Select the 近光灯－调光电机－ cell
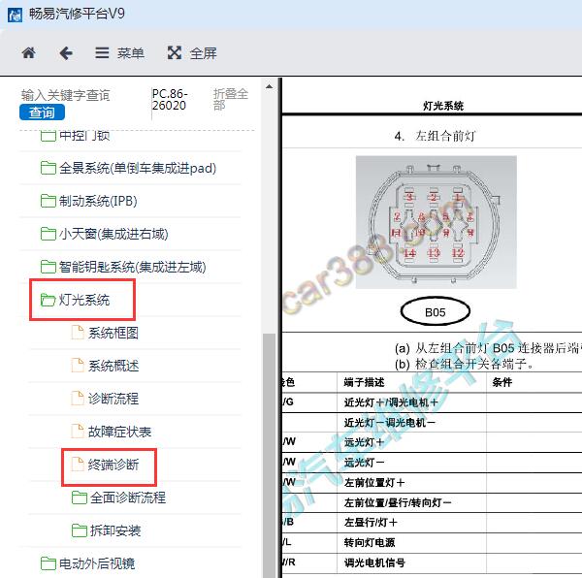 (411, 423)
